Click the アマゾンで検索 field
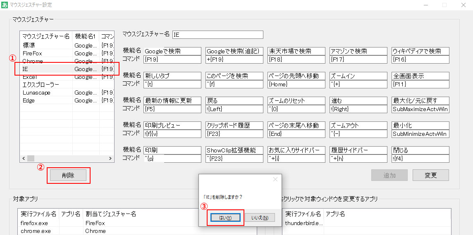 (x=358, y=51)
